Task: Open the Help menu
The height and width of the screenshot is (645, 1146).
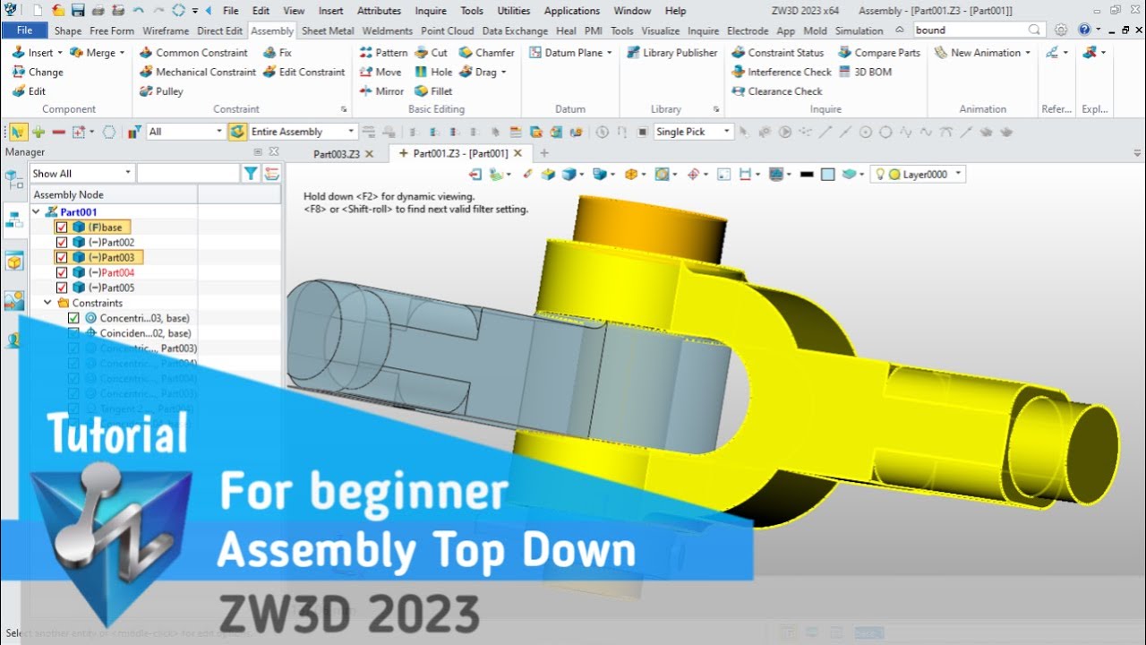Action: tap(676, 11)
